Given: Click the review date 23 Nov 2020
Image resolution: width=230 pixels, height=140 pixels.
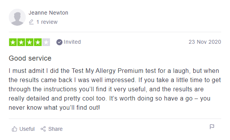Looking at the screenshot, I should [x=205, y=42].
